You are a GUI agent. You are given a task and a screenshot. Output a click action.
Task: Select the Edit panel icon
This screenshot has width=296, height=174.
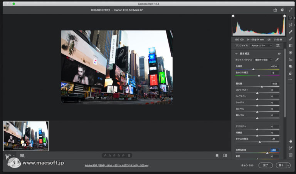click(x=291, y=18)
